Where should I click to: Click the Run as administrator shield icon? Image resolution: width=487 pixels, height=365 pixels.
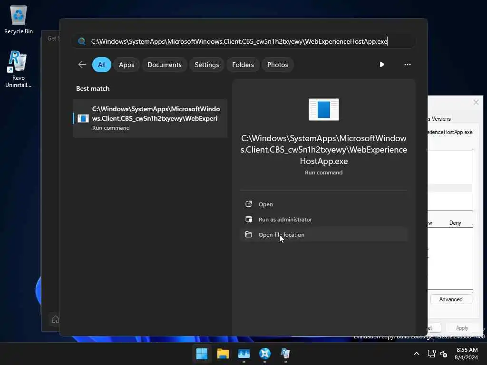coord(248,219)
